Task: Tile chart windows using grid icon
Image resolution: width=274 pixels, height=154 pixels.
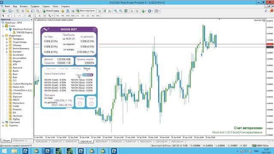Action: click(125, 11)
